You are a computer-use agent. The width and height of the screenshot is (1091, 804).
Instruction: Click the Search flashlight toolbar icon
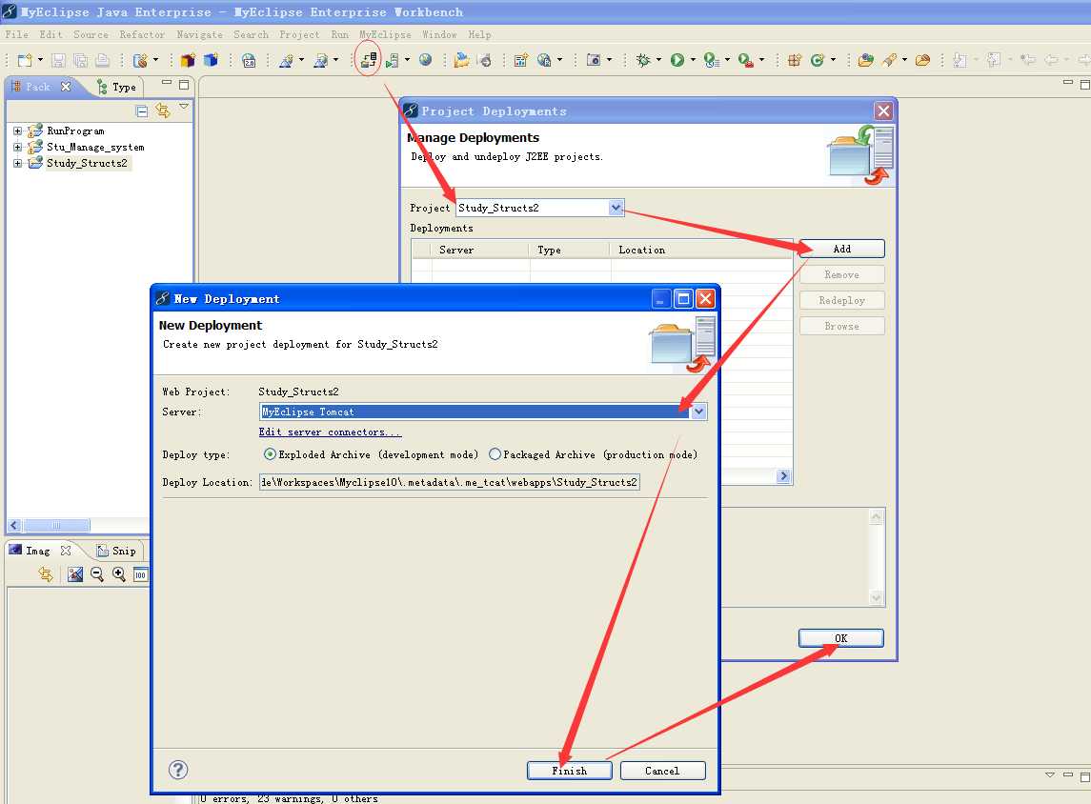889,61
